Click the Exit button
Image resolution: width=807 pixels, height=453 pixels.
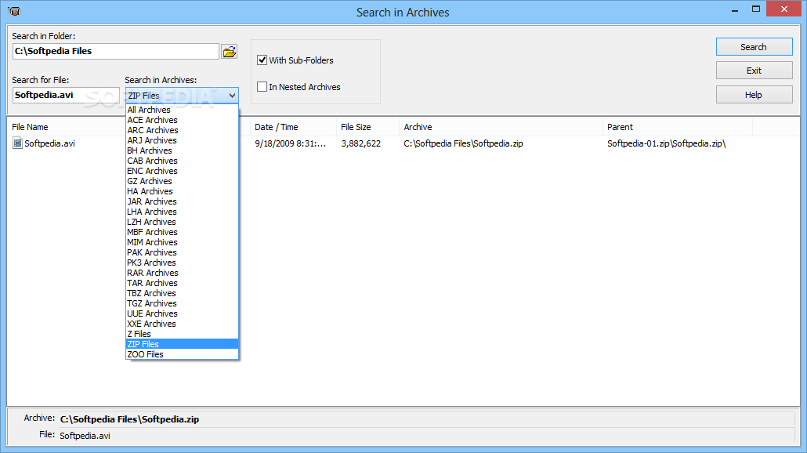click(x=754, y=71)
